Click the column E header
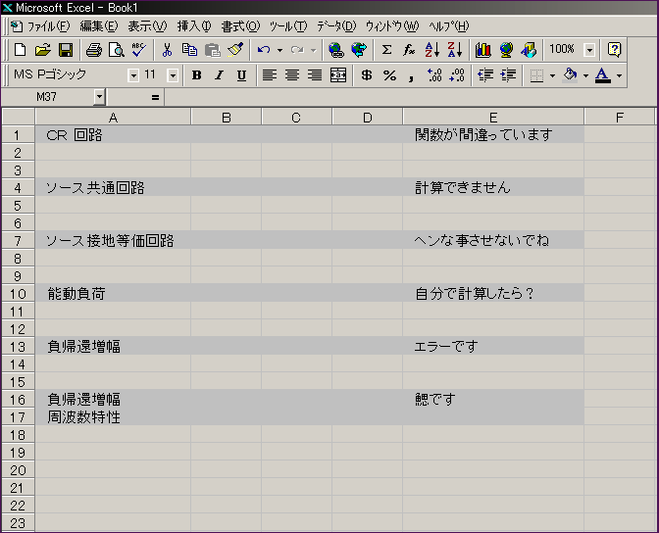Screen dimensions: 659x533 click(x=492, y=118)
